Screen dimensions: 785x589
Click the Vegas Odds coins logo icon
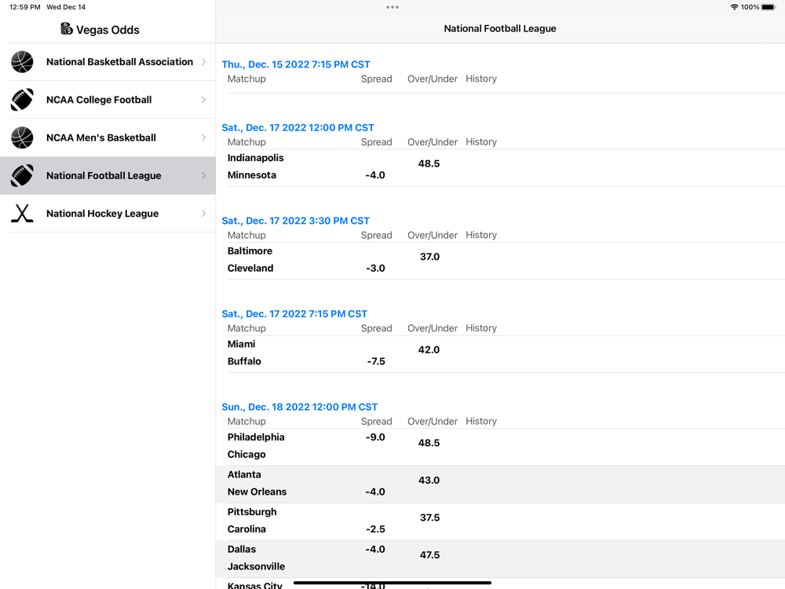67,29
